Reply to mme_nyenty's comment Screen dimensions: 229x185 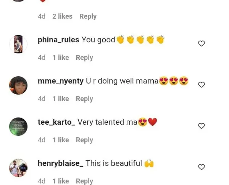(x=84, y=99)
